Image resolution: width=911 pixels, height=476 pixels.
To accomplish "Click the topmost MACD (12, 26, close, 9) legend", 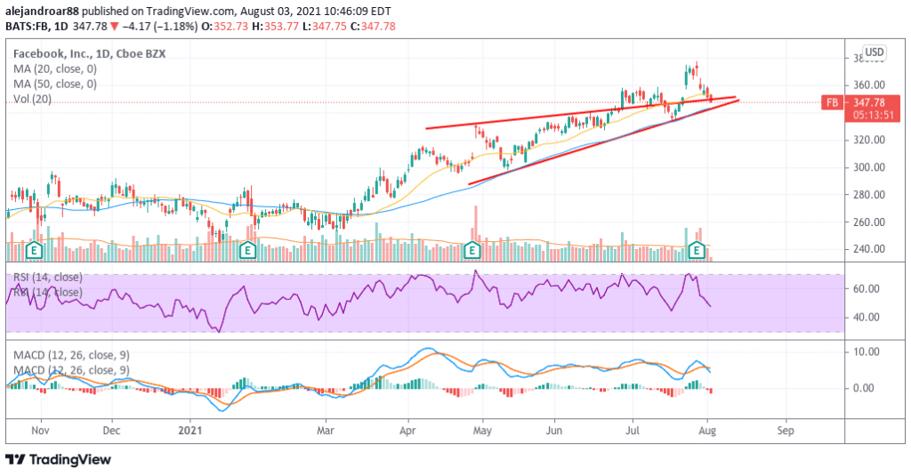I will 71,355.
